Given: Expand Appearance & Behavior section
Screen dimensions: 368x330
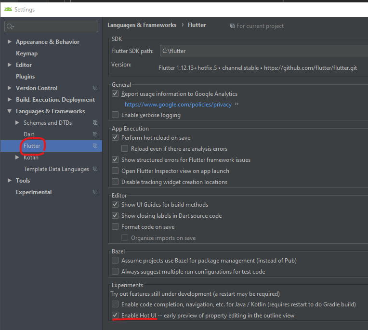Looking at the screenshot, I should tap(9, 42).
